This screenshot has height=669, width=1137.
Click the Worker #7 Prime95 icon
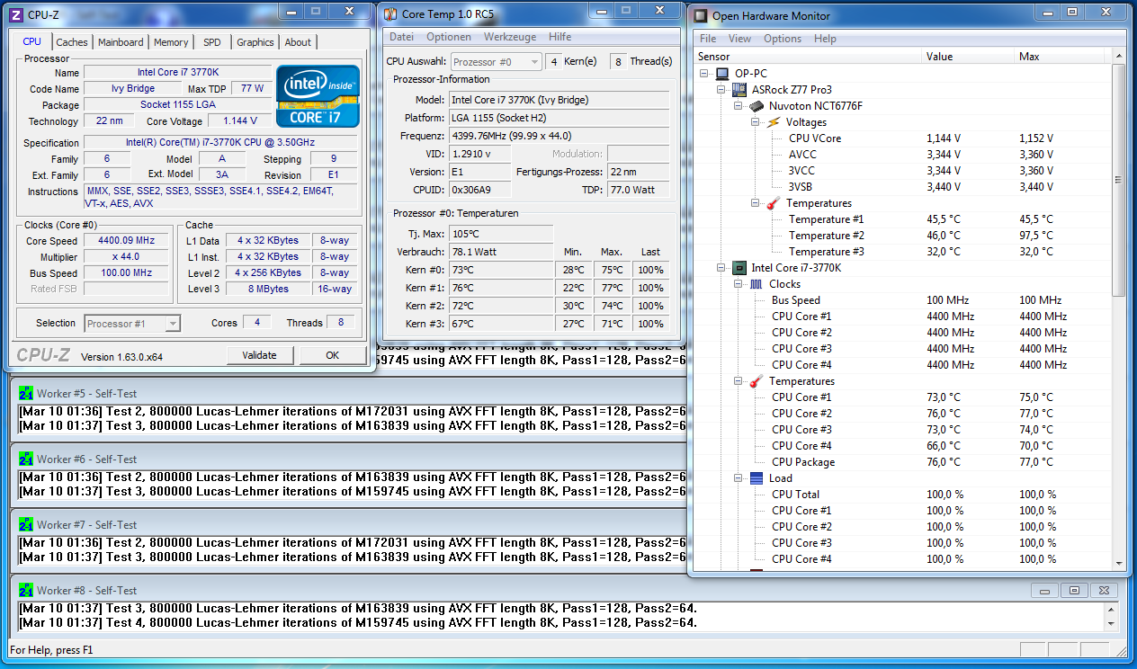pyautogui.click(x=26, y=524)
